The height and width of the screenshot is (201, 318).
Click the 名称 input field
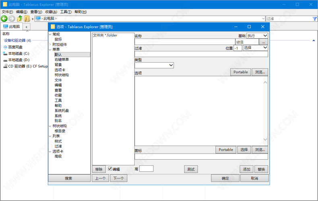pos(184,42)
